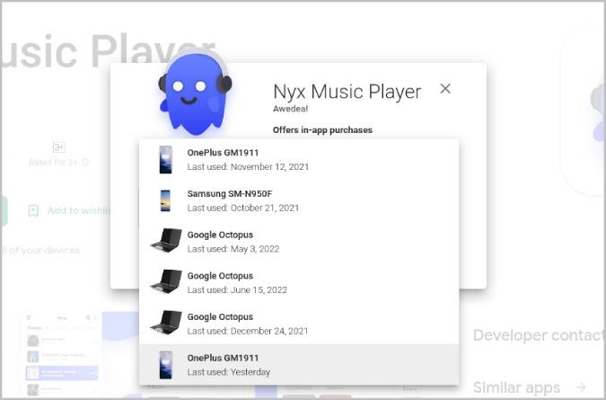The image size is (606, 400).
Task: Click laptop icon beside June 15, 2022 entry
Action: pos(166,281)
